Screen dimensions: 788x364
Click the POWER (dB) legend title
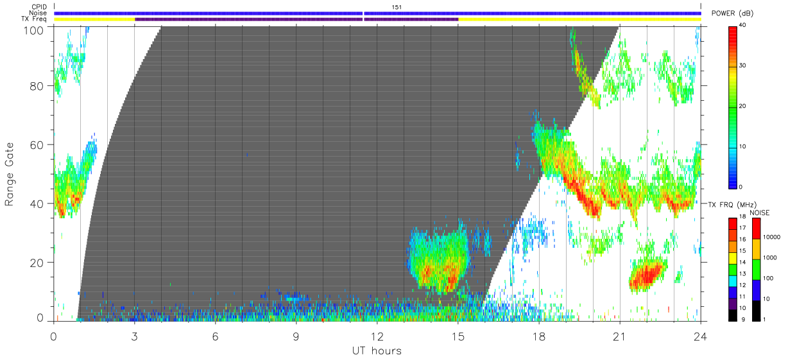point(733,13)
